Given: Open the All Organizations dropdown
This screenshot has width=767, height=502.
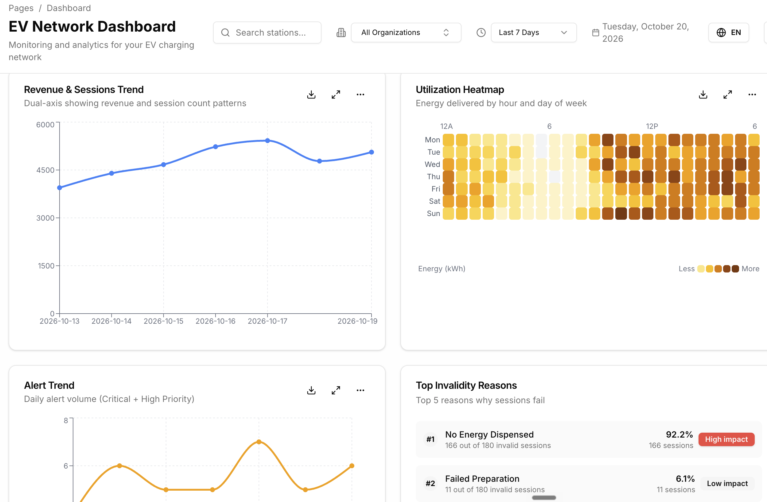Looking at the screenshot, I should 406,33.
